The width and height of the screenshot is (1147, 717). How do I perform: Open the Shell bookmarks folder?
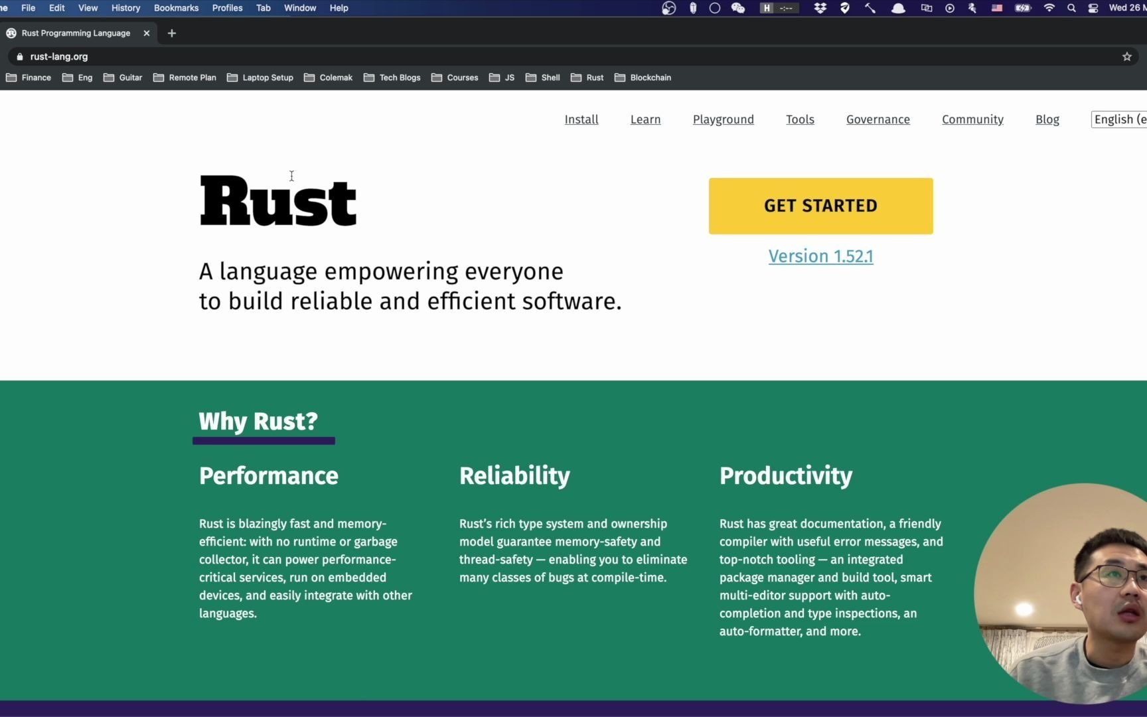[543, 78]
